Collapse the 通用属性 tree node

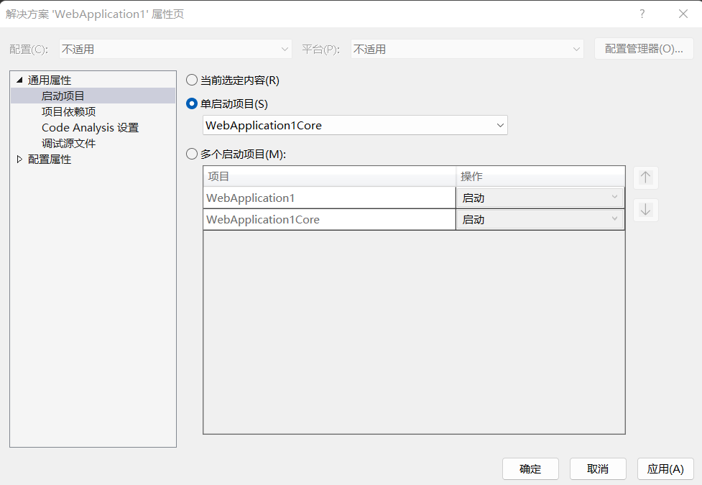(19, 80)
